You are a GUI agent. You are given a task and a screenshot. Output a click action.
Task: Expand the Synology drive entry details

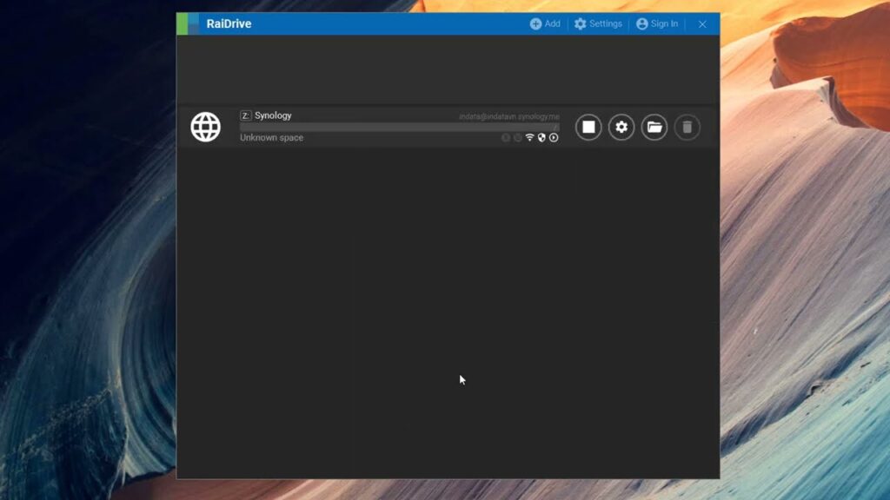(554, 137)
